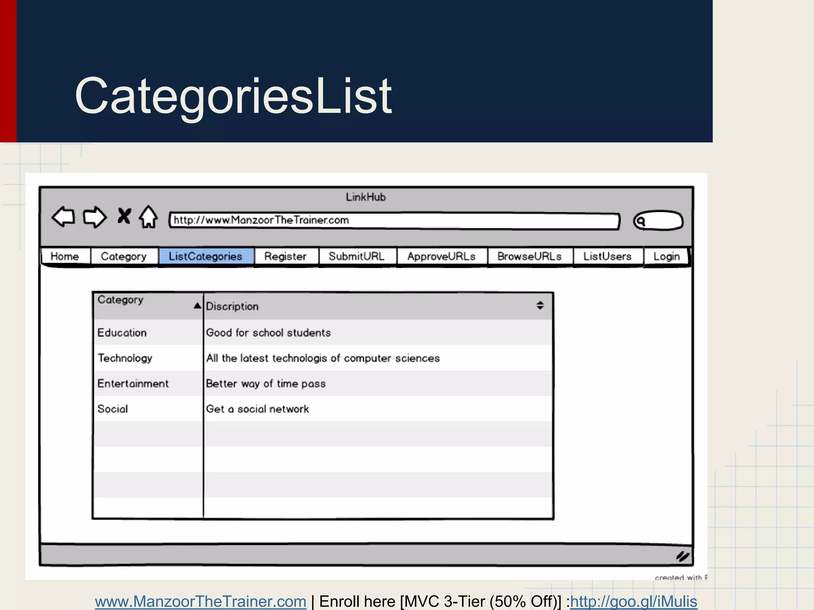Viewport: 814px width, 610px height.
Task: Open the www.ManzoorTheTrainer.com footer link
Action: [x=200, y=601]
